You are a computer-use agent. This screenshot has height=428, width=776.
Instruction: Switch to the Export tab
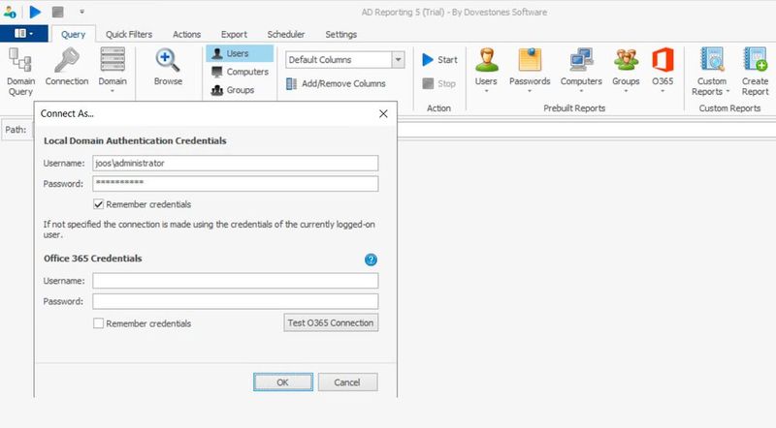click(x=234, y=34)
